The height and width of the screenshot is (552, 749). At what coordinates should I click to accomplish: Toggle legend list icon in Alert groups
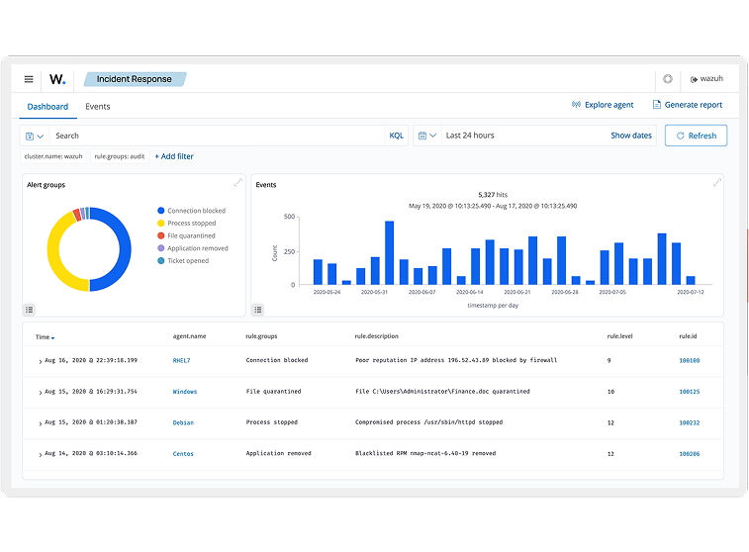point(30,310)
